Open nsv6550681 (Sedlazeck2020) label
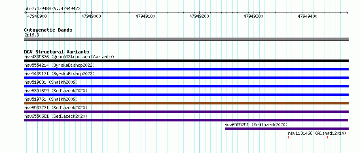Screen dimensions: 360x153 56,116
